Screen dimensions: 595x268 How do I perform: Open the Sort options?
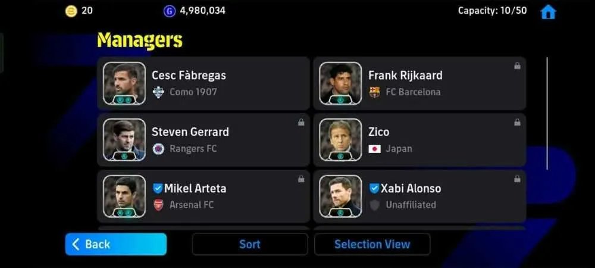tap(250, 244)
